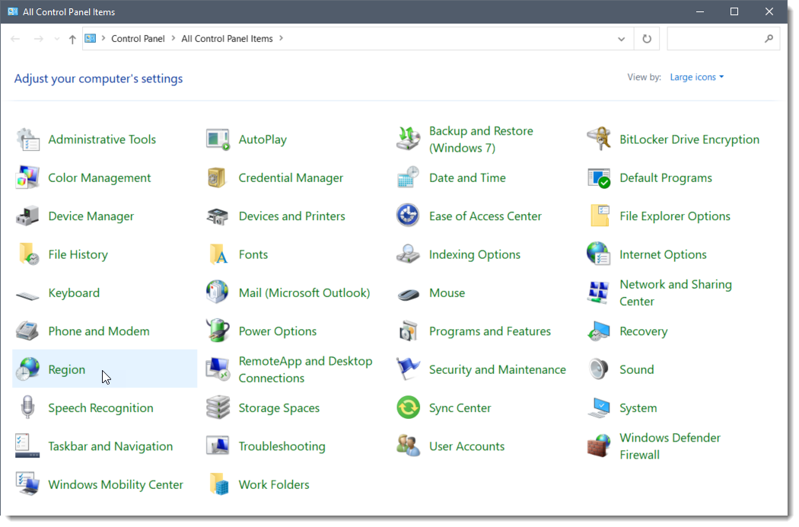Select the Power Options icon
This screenshot has height=527, width=799.
278,331
